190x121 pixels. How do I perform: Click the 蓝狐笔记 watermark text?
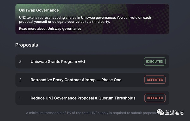click(174, 113)
